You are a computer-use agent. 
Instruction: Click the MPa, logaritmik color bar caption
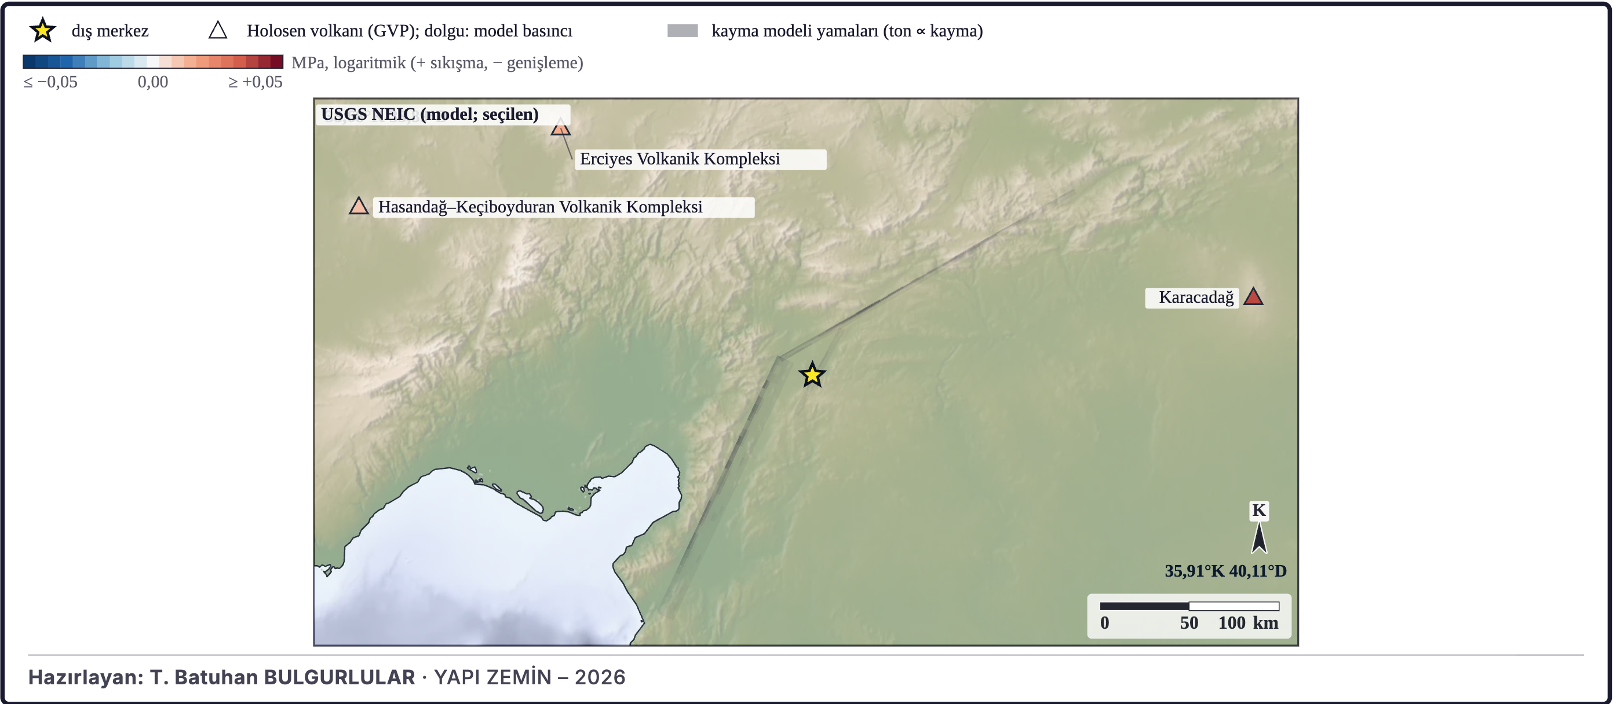[x=437, y=63]
